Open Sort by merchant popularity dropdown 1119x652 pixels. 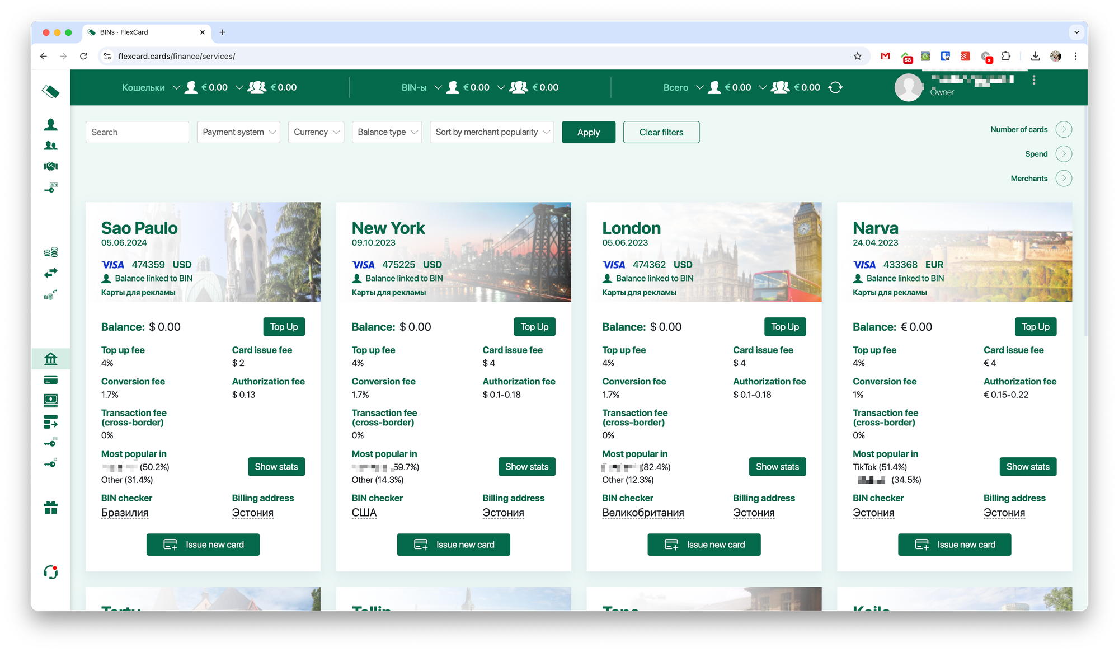pos(492,132)
